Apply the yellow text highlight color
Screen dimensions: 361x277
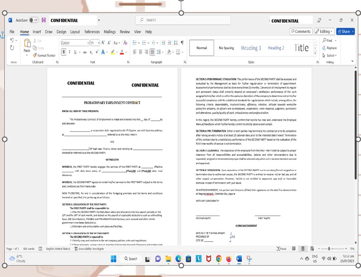coord(112,52)
